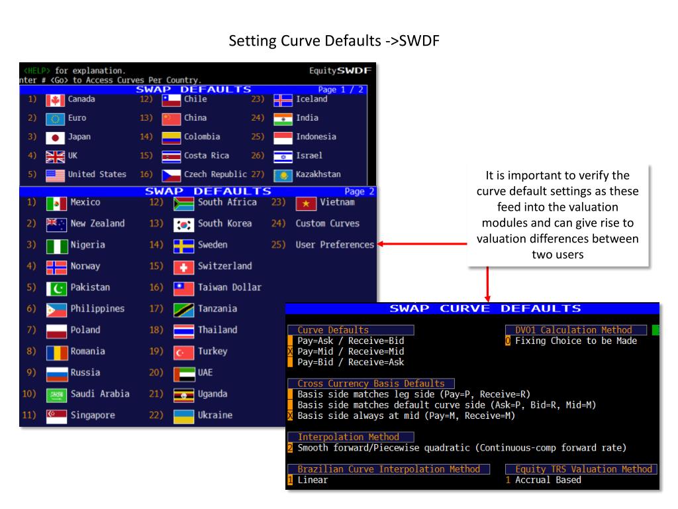Click the Thailand flag icon
Viewport: 678px width, 509px height.
(184, 331)
